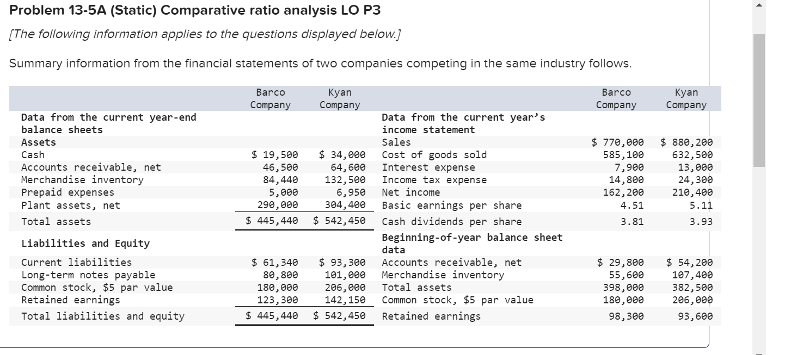
Task: Click Barco Cost of goods sold 585,100
Action: (623, 155)
